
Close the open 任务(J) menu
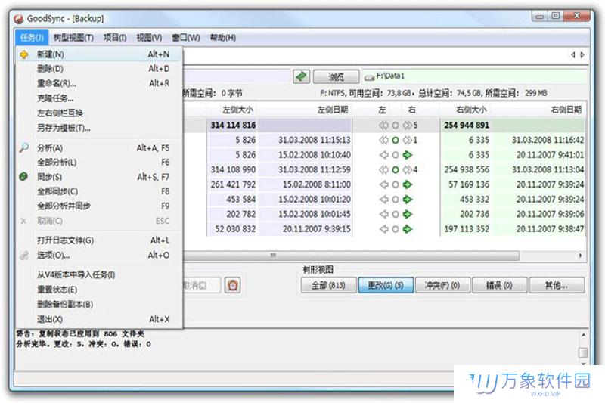click(x=32, y=38)
